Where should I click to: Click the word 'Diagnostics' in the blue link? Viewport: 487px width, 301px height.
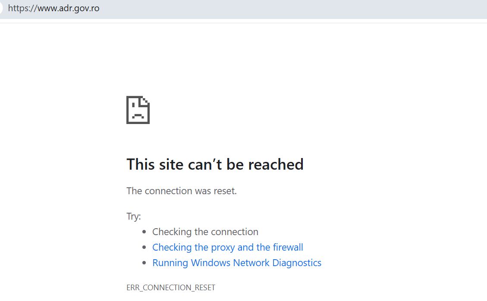pos(297,263)
